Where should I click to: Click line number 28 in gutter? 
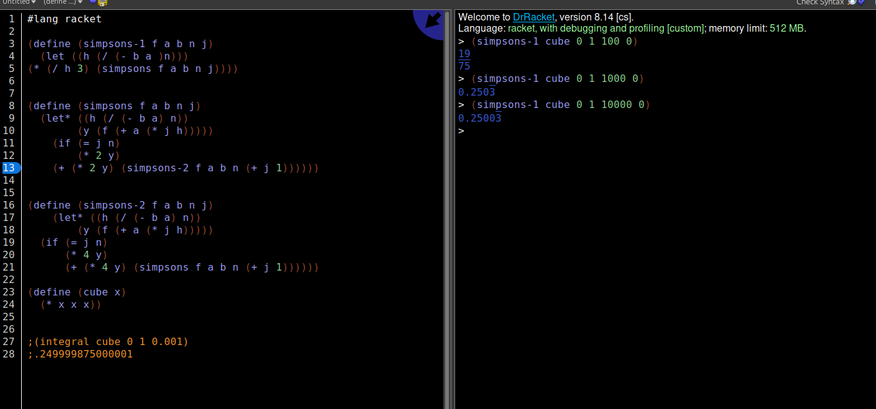[9, 354]
